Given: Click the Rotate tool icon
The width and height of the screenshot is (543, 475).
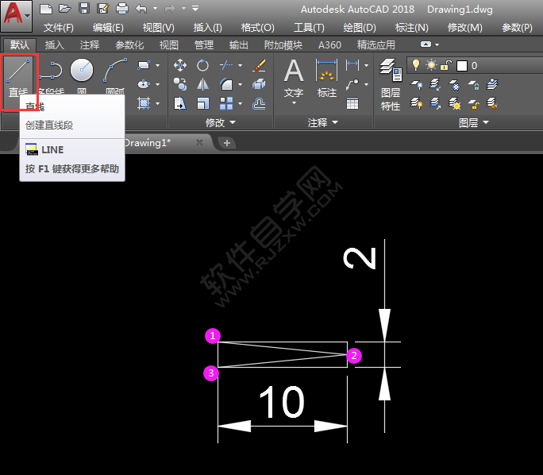Looking at the screenshot, I should pos(203,65).
